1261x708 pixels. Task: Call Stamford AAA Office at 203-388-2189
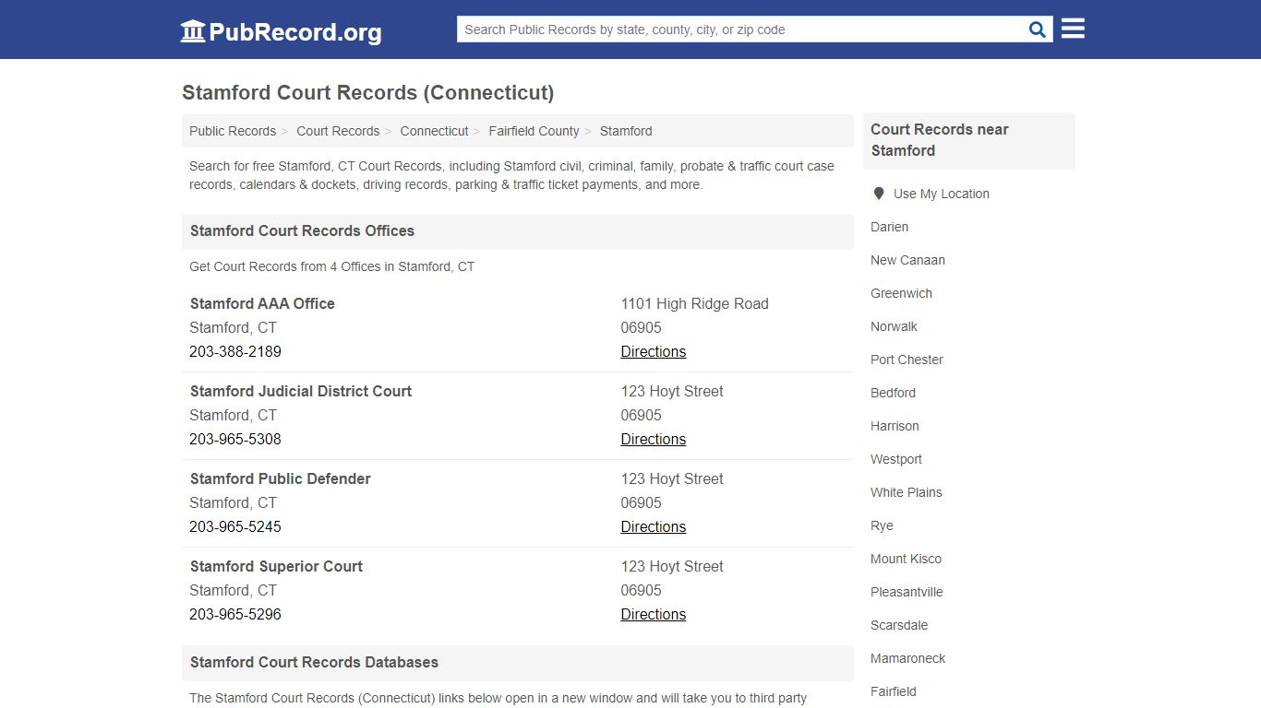235,351
